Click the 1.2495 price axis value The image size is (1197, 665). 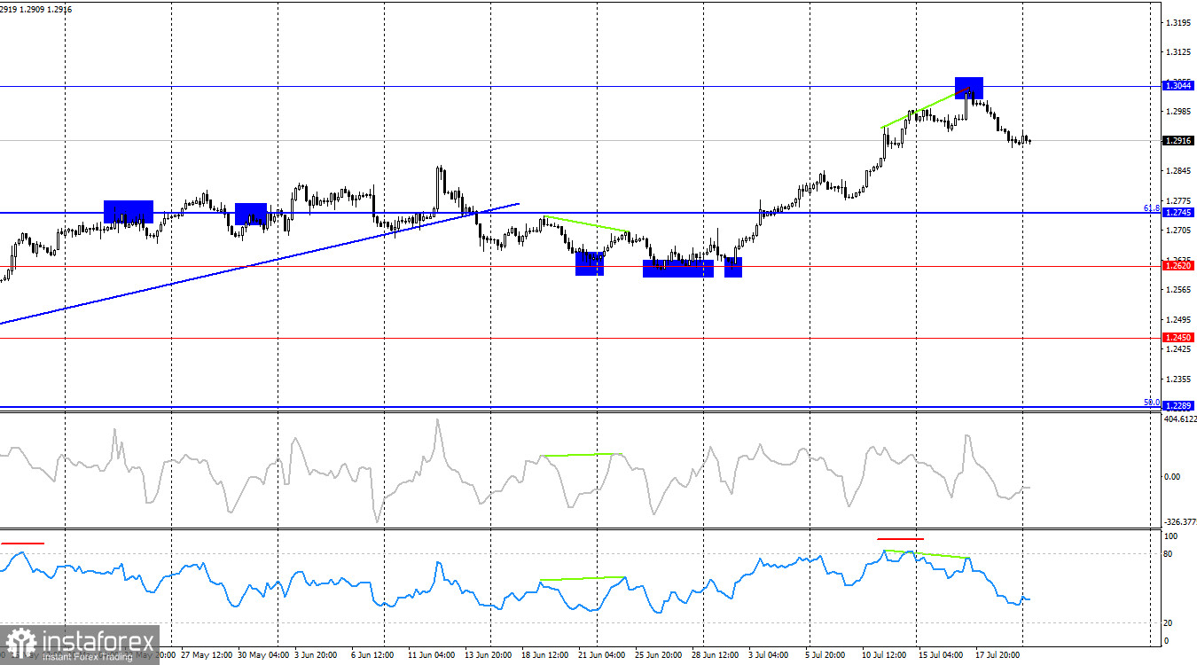(1178, 319)
